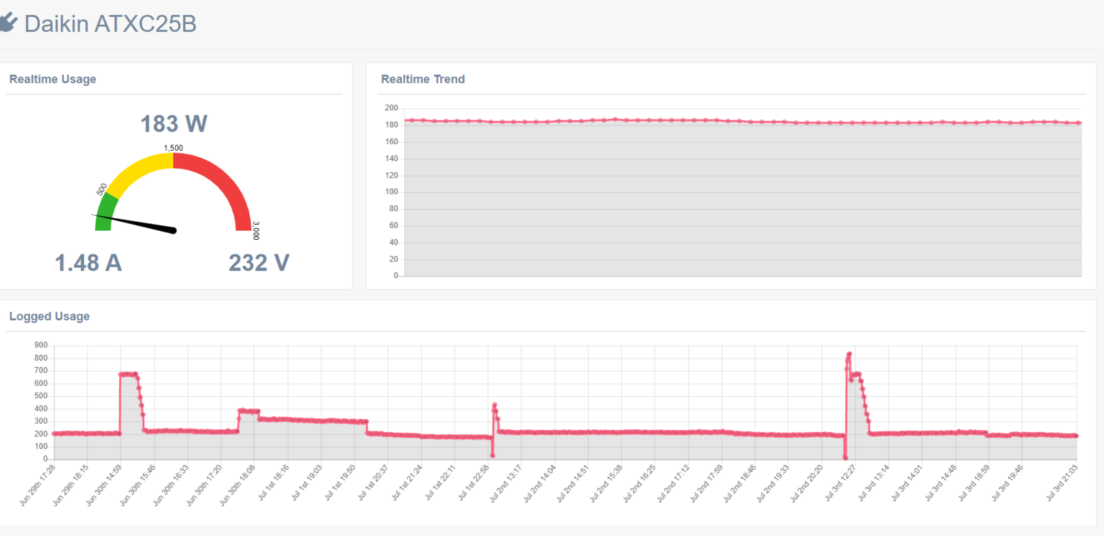Screen dimensions: 1104x536
Task: Click the plug icon beside Daikin ATXC25B
Action: pyautogui.click(x=8, y=23)
